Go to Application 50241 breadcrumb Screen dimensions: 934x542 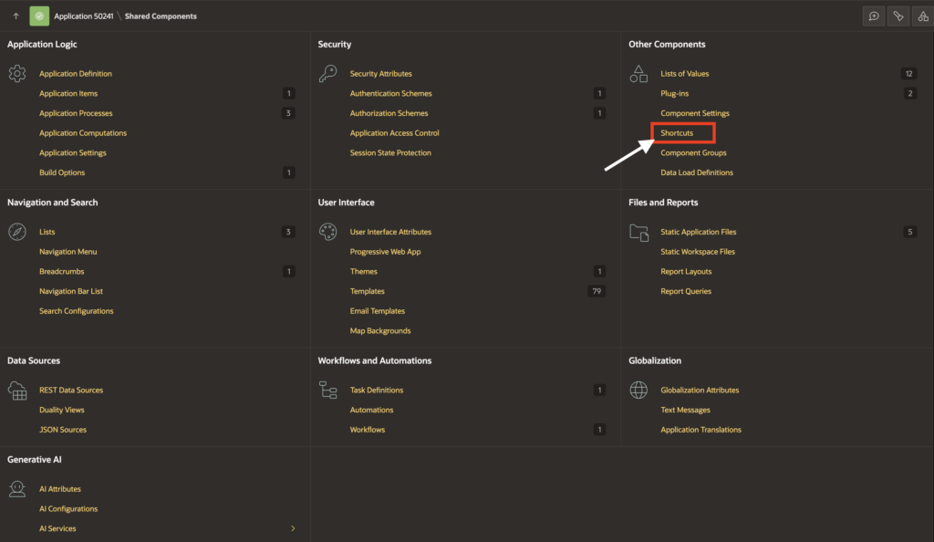click(x=84, y=16)
